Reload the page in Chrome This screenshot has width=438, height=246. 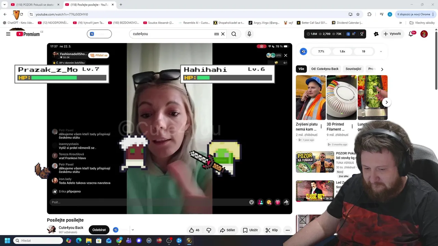pos(21,14)
